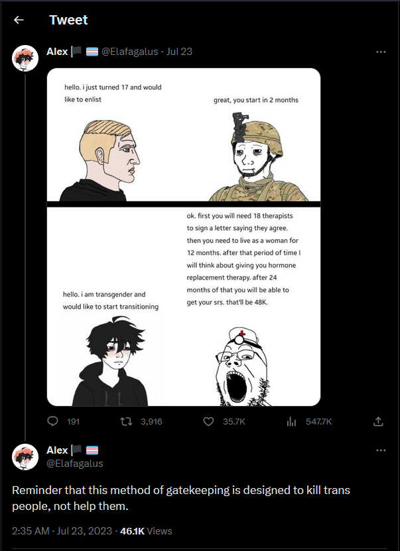
Task: Select the reply tweet text about gatekeeping
Action: (x=181, y=498)
